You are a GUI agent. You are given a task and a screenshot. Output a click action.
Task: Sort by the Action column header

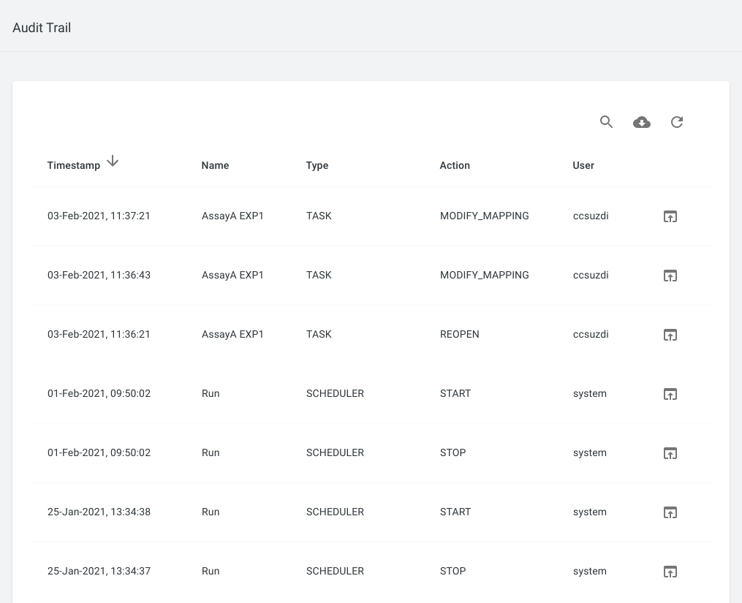455,165
